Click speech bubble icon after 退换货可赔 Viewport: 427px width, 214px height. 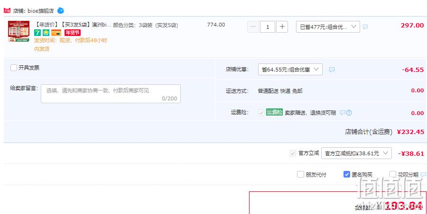pos(343,113)
